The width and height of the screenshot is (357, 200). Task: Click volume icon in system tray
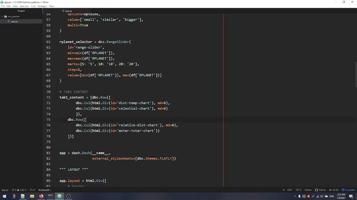tap(322, 196)
